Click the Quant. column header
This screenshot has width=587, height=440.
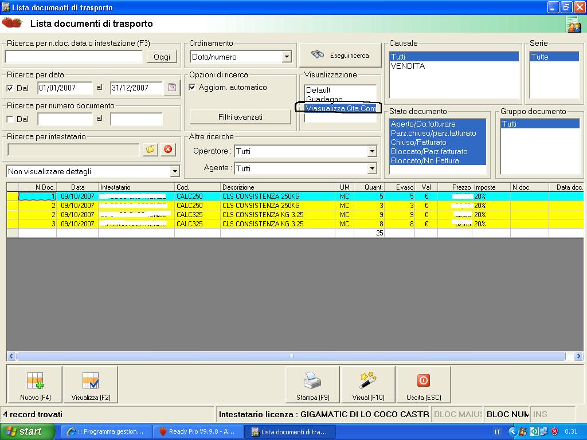coord(369,187)
